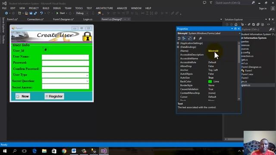Open the User Type combo box
Viewport: 276px width, 155px height.
pos(87,75)
